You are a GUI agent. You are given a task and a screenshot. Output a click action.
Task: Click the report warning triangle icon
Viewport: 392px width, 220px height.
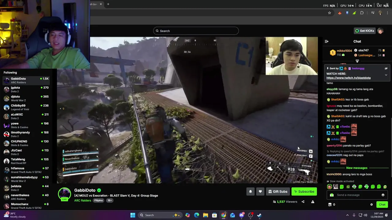click(313, 202)
